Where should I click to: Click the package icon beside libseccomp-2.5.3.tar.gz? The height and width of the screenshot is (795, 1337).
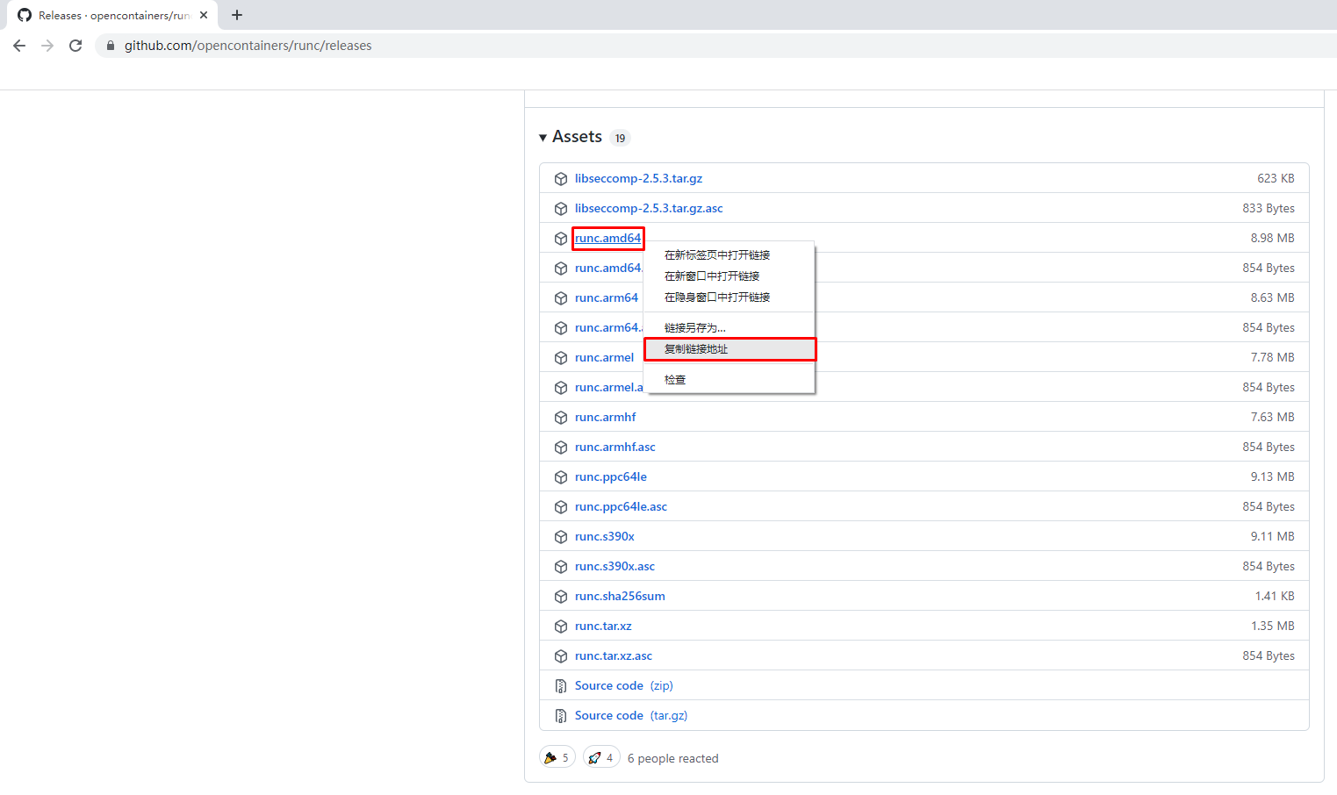click(x=561, y=179)
